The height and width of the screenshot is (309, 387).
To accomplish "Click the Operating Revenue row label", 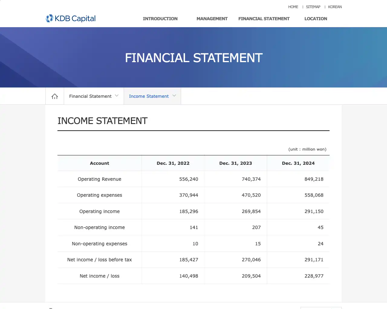I will pyautogui.click(x=99, y=179).
